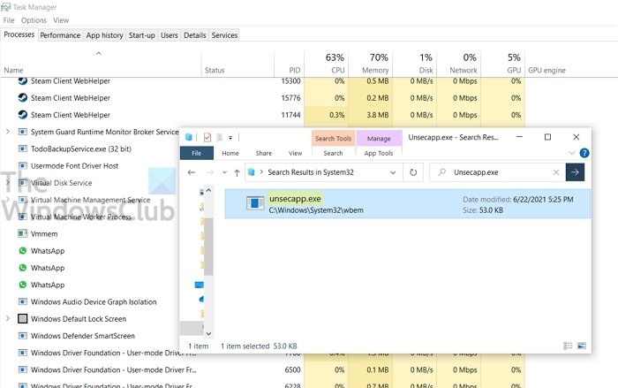
Task: Click the search go arrow button
Action: click(575, 172)
